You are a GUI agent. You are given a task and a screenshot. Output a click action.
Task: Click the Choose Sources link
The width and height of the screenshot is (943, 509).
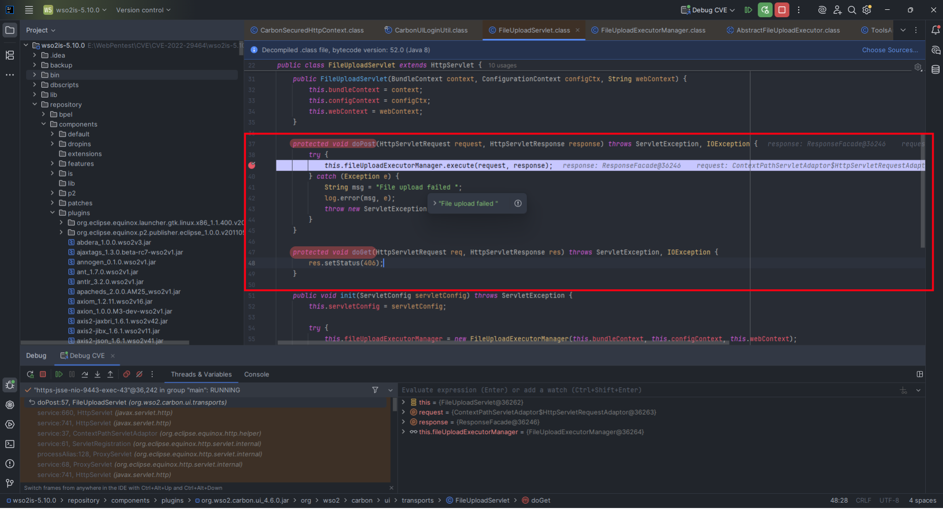890,50
